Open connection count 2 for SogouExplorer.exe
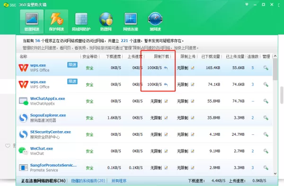 (x=253, y=118)
